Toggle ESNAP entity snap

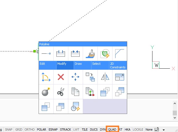53,129
